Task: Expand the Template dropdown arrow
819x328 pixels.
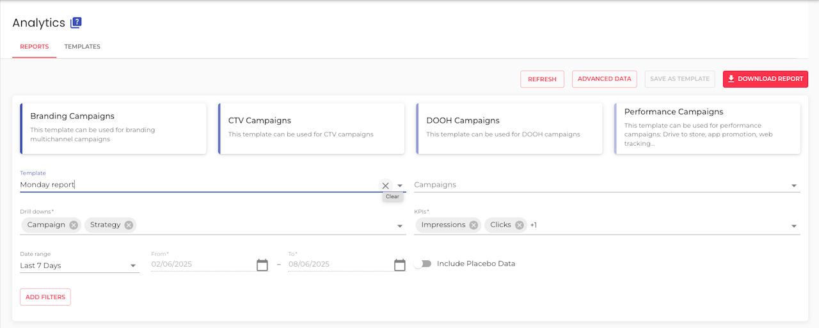Action: 400,185
